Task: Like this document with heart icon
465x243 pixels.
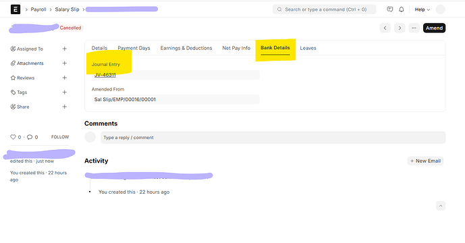Action: (13, 137)
